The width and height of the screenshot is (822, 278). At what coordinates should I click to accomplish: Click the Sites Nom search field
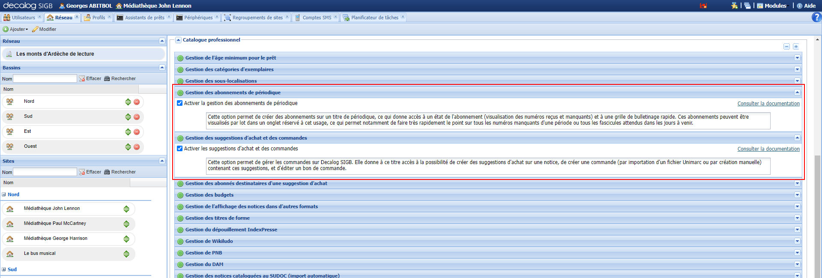coord(45,172)
